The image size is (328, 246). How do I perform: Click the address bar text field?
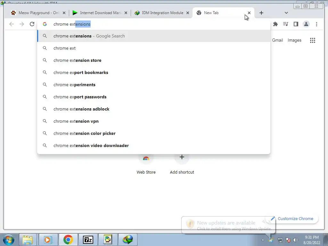[154, 24]
